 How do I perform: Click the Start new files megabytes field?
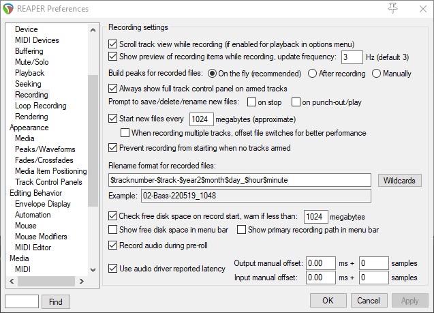[201, 119]
